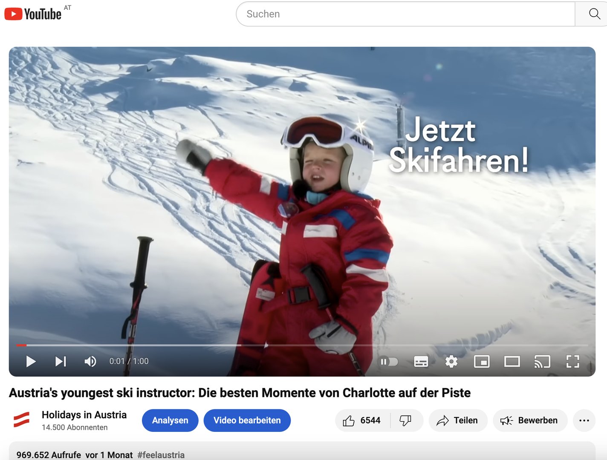The width and height of the screenshot is (607, 460).
Task: Skip to the next video
Action: coord(60,361)
